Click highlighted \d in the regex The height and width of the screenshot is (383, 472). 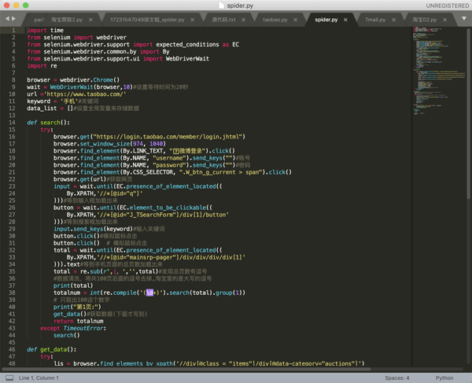150,293
